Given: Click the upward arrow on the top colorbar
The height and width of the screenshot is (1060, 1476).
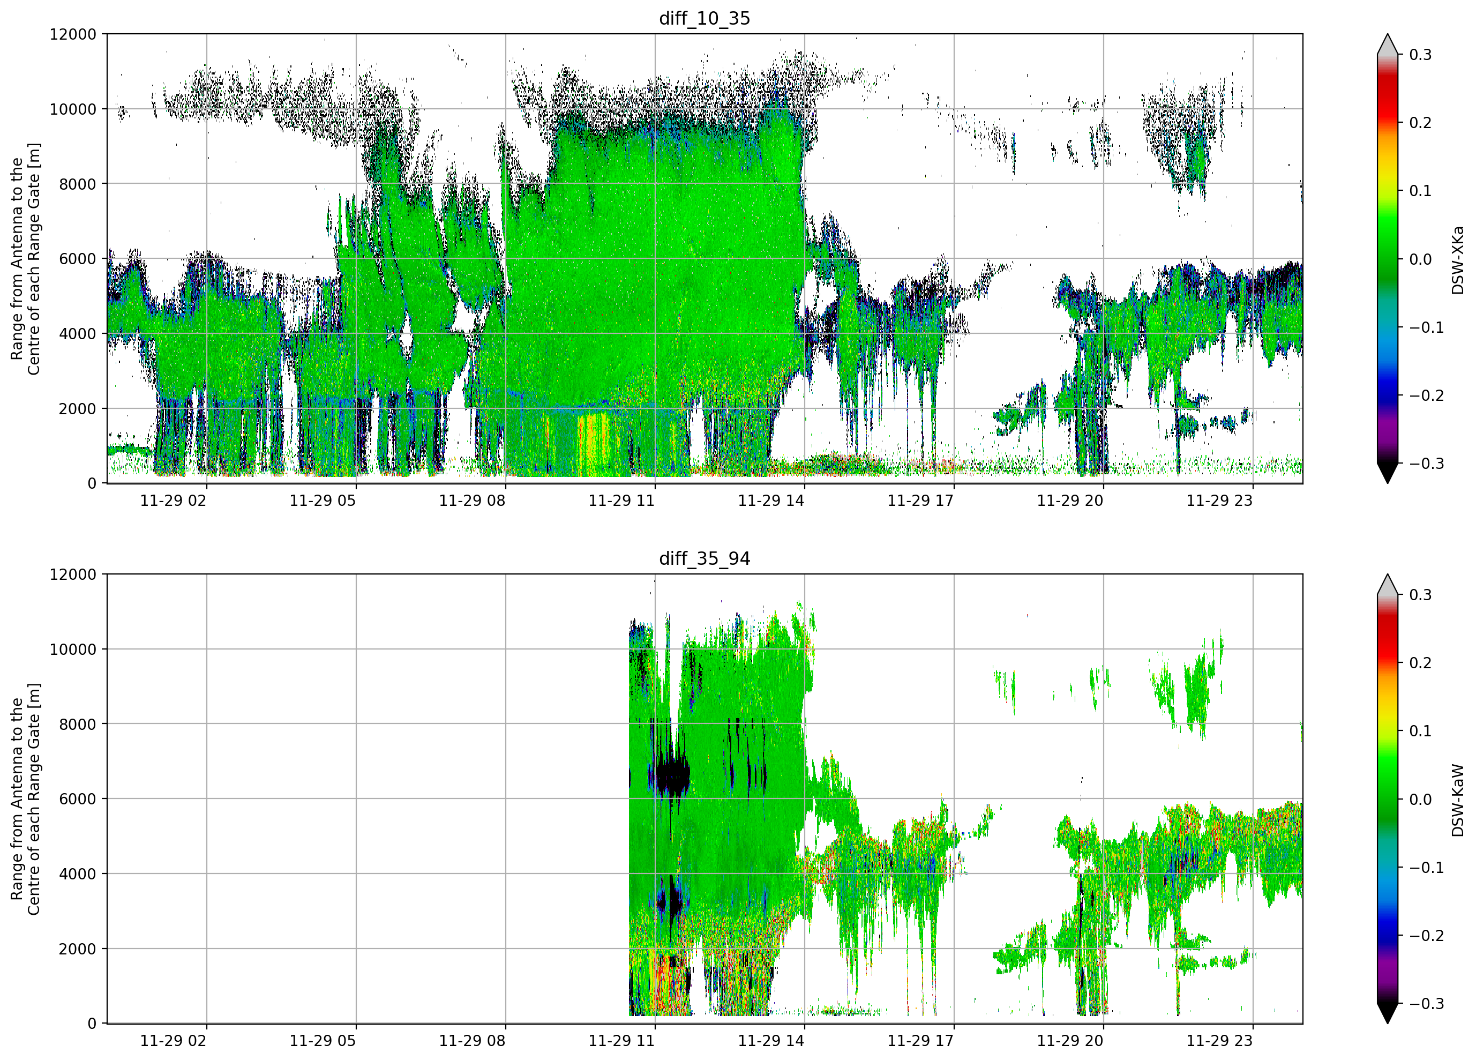Looking at the screenshot, I should (x=1388, y=44).
